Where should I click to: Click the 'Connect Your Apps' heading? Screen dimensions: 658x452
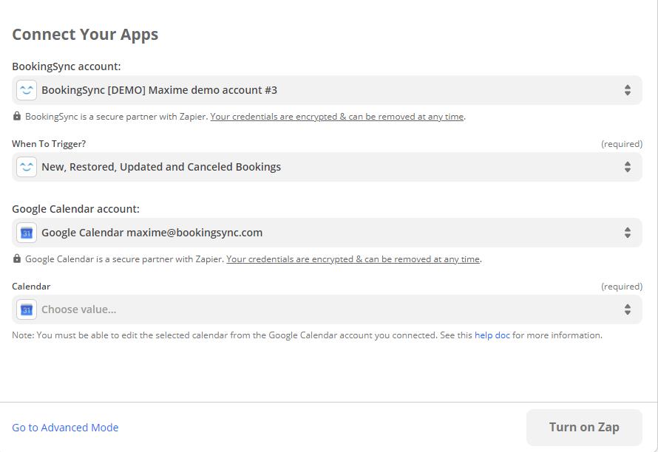(x=85, y=35)
